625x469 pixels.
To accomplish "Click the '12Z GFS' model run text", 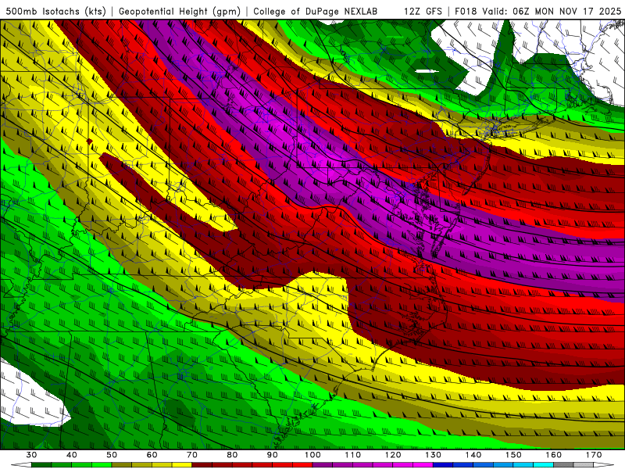I will [x=423, y=12].
